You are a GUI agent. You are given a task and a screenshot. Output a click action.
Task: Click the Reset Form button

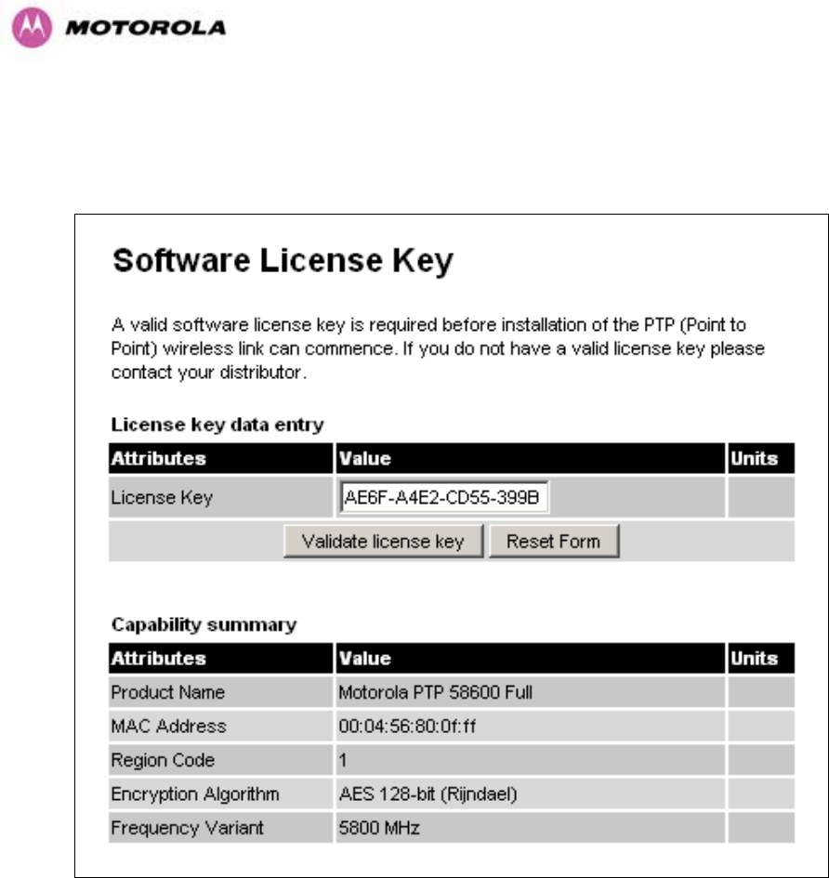pyautogui.click(x=554, y=542)
